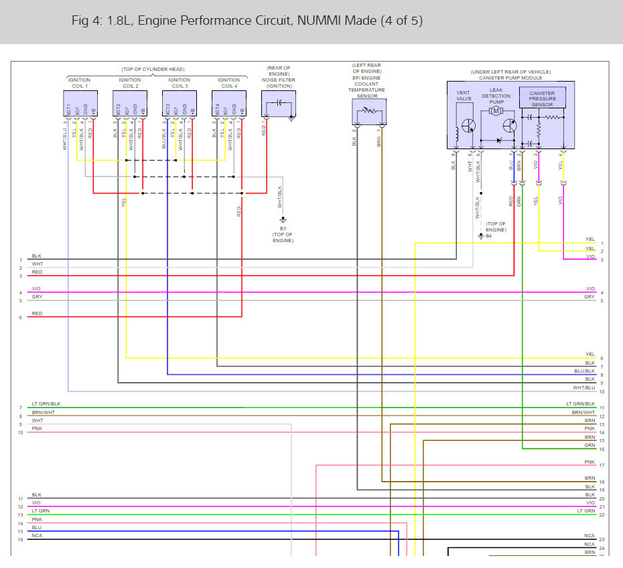The height and width of the screenshot is (568, 623).
Task: Select the 'LT GRN/BLK' label at left pin 7
Action: 46,403
